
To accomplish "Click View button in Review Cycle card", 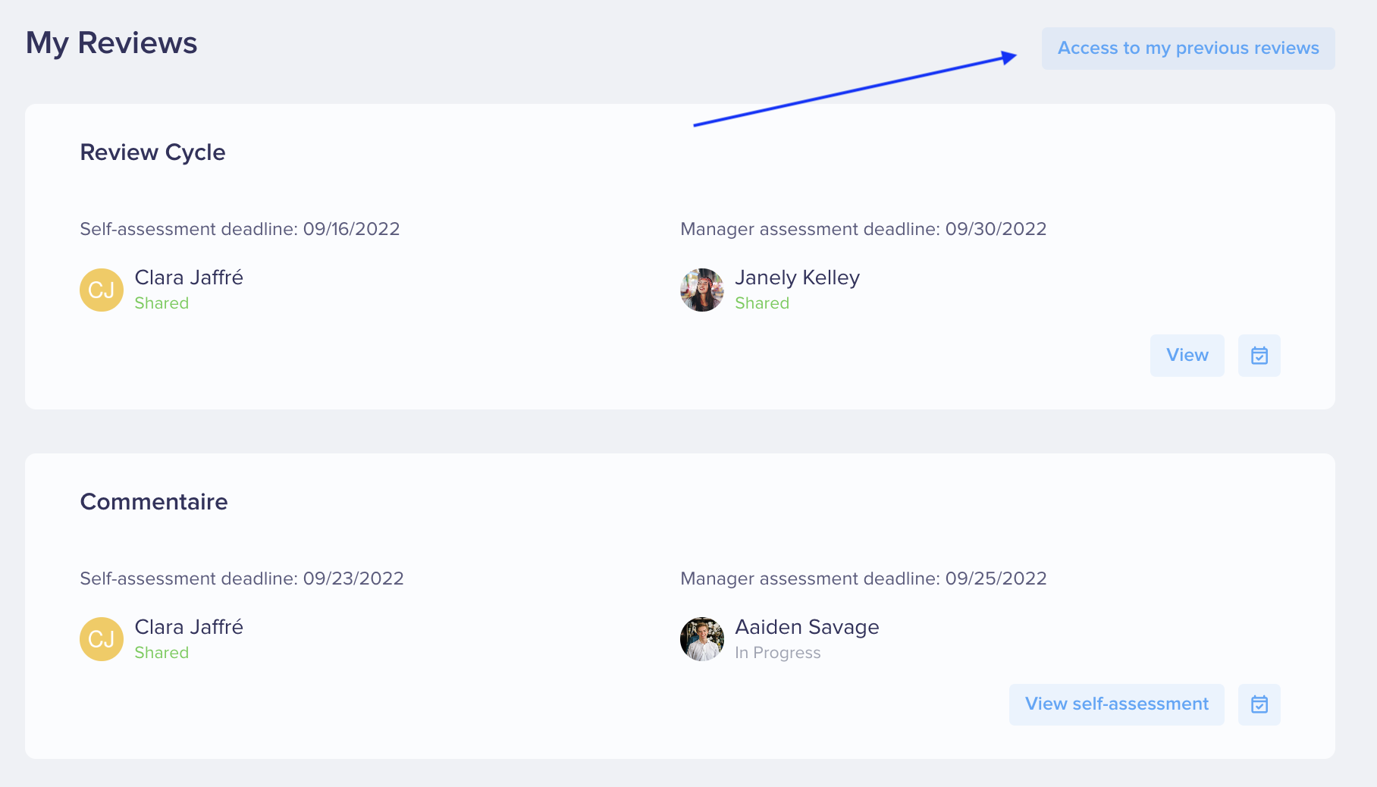I will 1187,356.
